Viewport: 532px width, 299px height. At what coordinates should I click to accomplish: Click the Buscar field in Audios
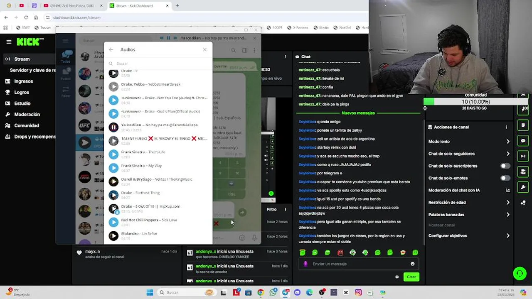(x=158, y=64)
